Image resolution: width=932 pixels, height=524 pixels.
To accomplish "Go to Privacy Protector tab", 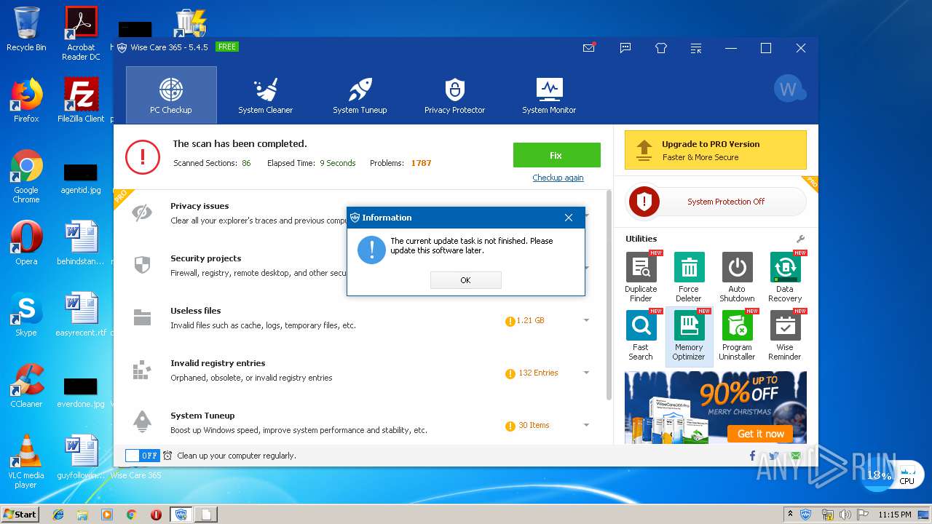I will pyautogui.click(x=454, y=95).
